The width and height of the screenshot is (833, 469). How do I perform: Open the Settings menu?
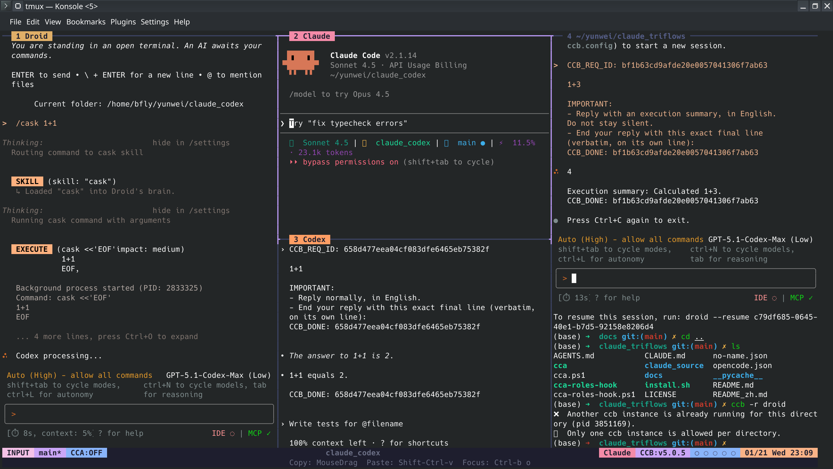[x=155, y=22]
